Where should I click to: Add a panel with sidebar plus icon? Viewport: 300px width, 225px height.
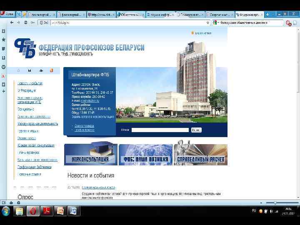click(3, 91)
